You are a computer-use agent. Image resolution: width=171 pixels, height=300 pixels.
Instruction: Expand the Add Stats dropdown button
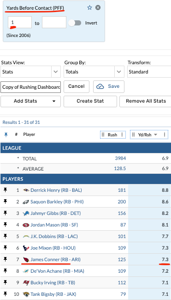pos(30,101)
